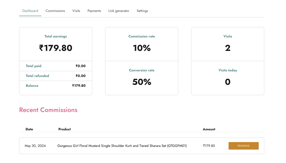Screen dimensions: 286x163
Task: Open the Payments tab
Action: coord(94,11)
